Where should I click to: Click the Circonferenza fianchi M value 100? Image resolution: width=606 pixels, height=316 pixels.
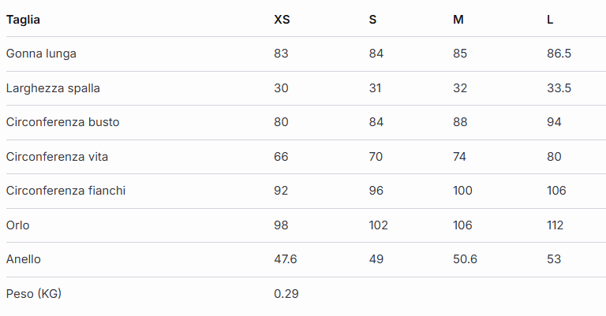point(462,191)
